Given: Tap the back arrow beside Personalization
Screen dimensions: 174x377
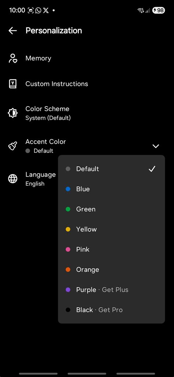Looking at the screenshot, I should (13, 30).
